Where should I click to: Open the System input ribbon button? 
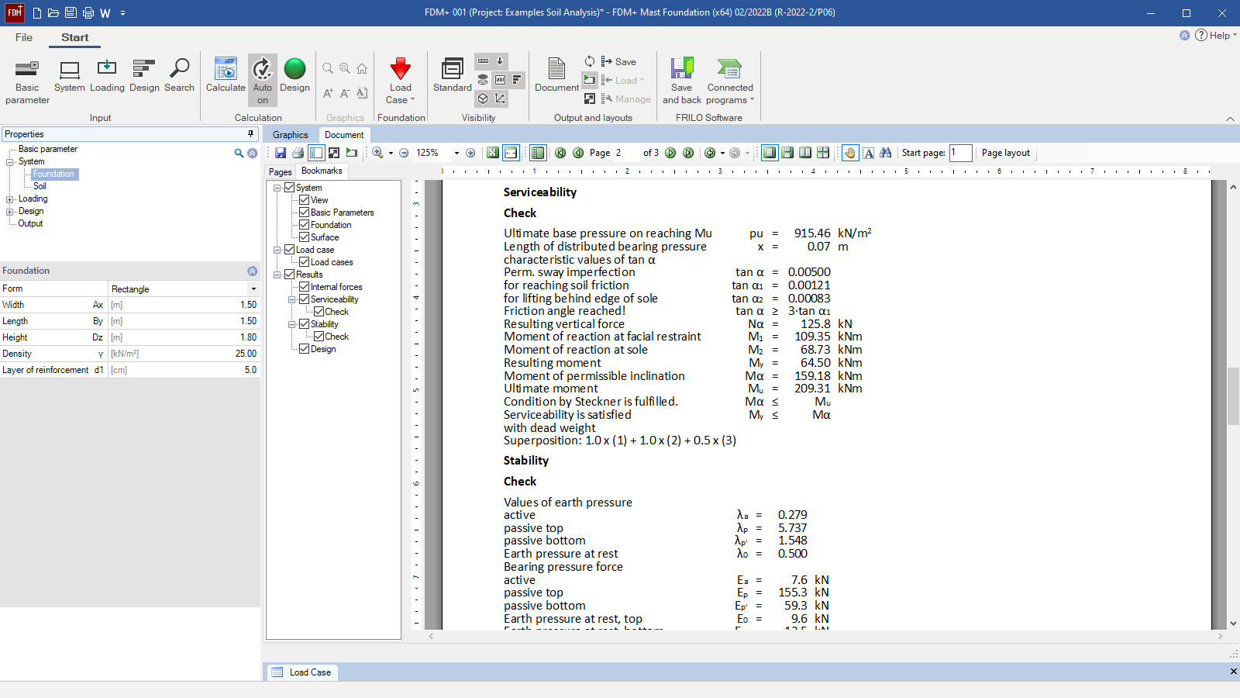point(70,77)
